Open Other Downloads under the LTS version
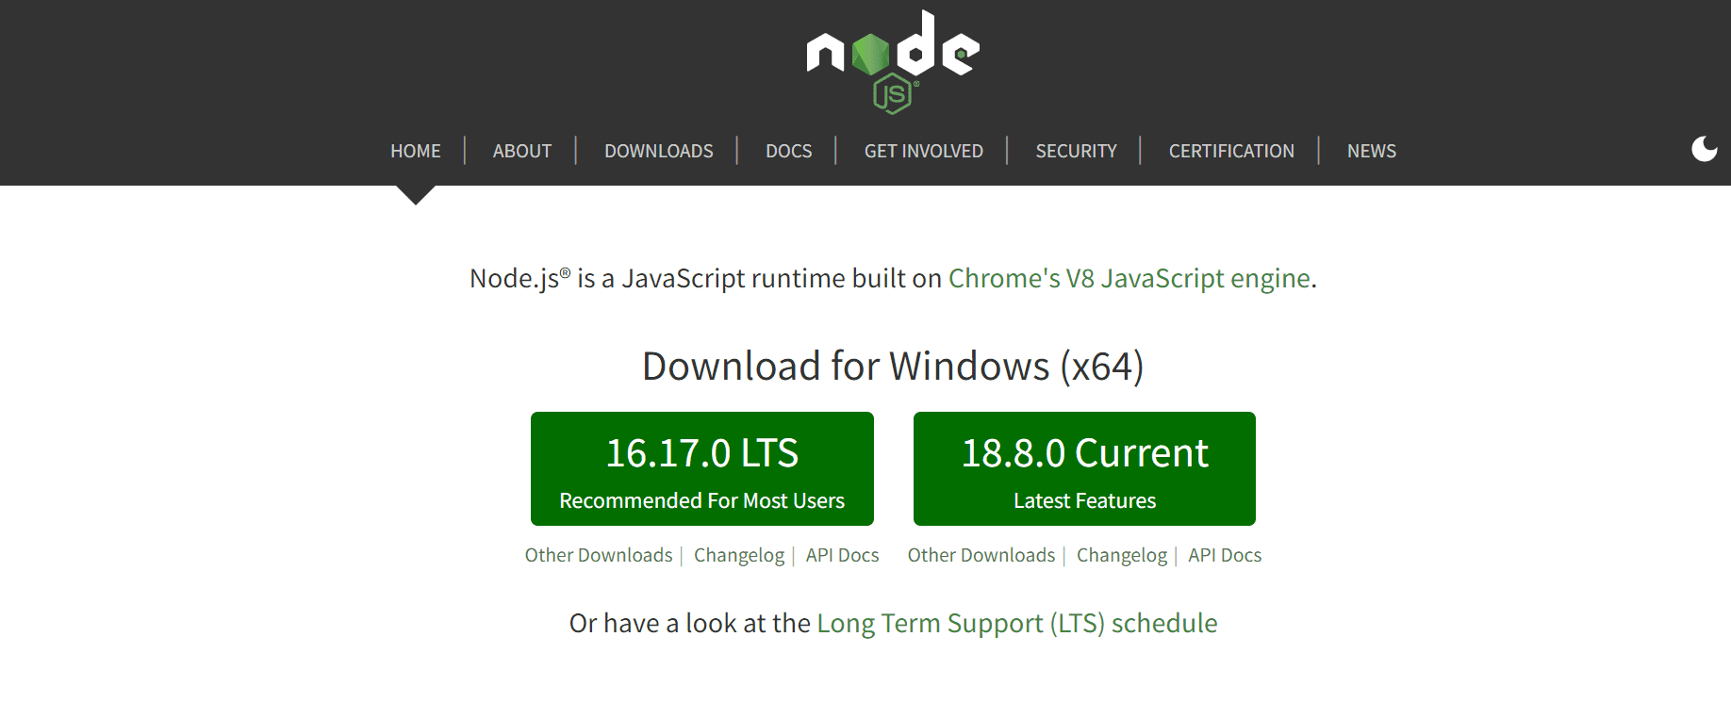Screen dimensions: 1731x702 click(599, 555)
